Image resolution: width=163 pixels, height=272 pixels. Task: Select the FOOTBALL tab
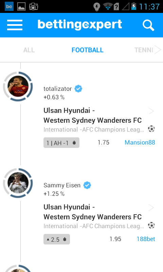88,50
